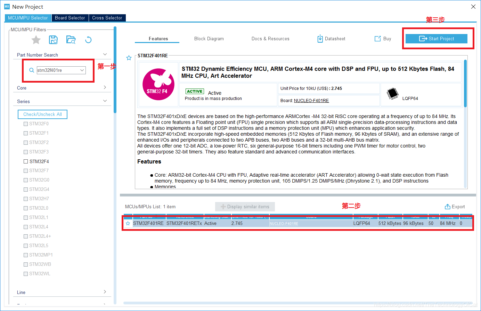
Task: Click the Datasheet label
Action: (335, 39)
